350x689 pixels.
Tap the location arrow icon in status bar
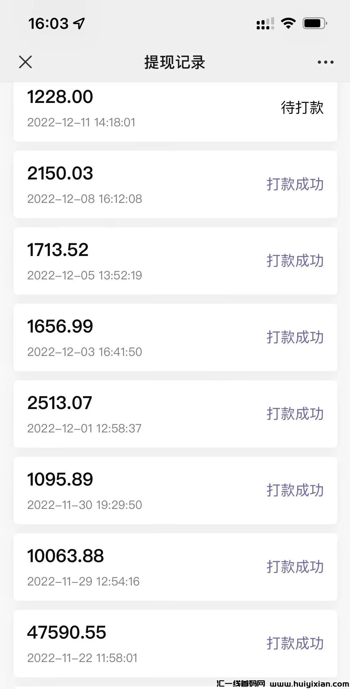point(79,23)
